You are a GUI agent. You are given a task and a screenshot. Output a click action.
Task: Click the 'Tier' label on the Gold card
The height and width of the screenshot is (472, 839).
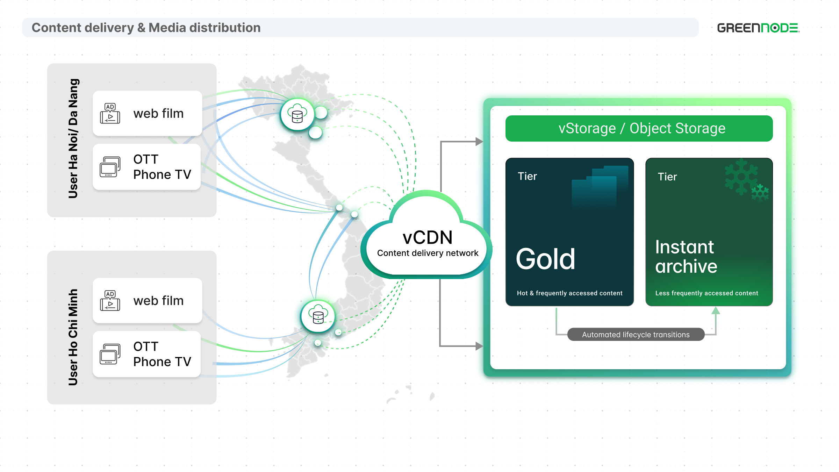(x=527, y=176)
